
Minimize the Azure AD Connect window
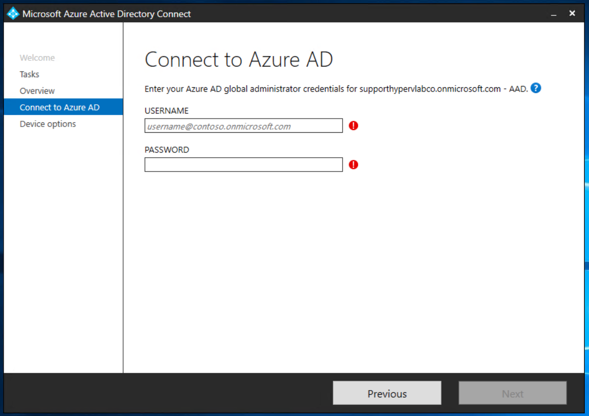[x=554, y=14]
